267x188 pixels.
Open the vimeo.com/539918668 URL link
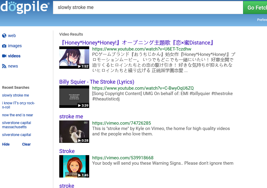pos(123,158)
